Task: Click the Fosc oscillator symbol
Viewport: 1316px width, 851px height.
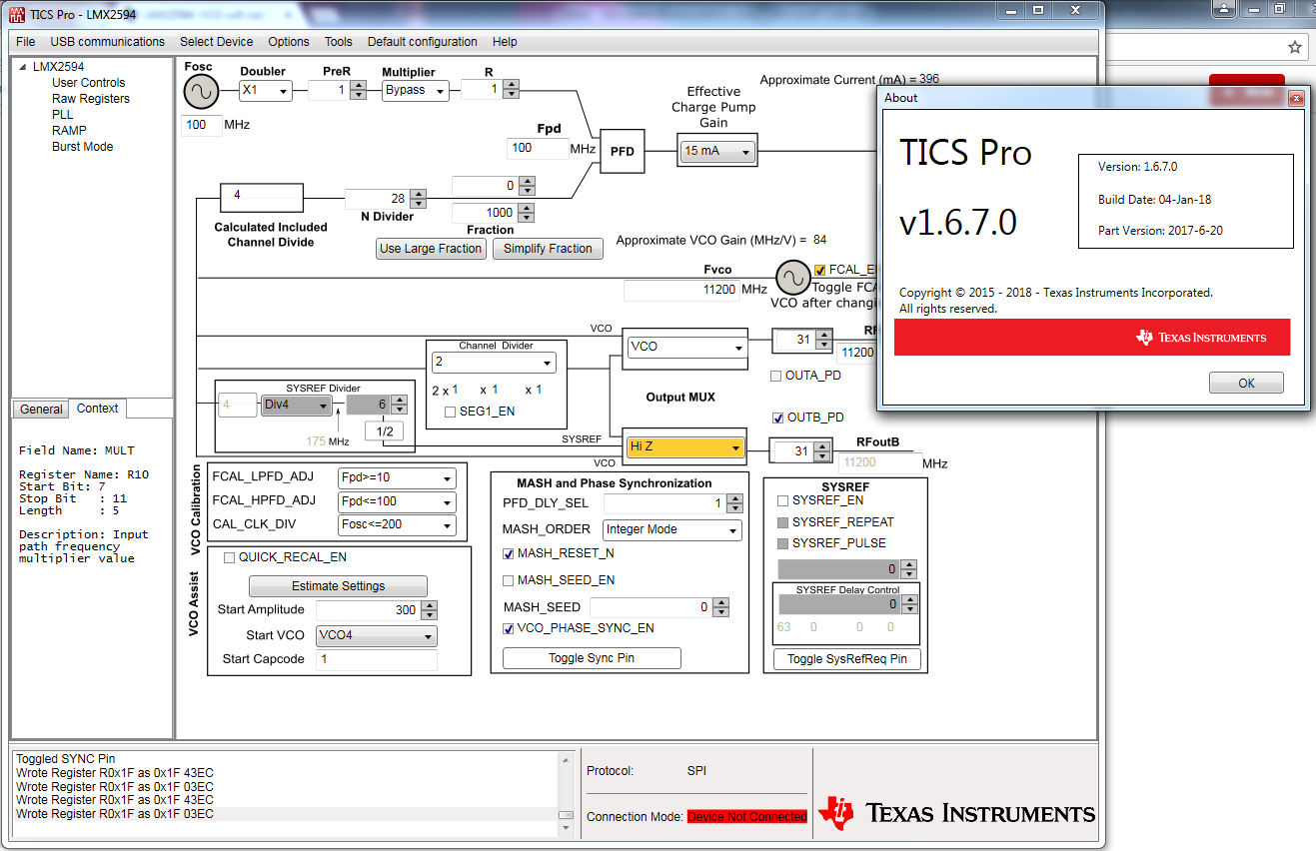Action: 201,92
